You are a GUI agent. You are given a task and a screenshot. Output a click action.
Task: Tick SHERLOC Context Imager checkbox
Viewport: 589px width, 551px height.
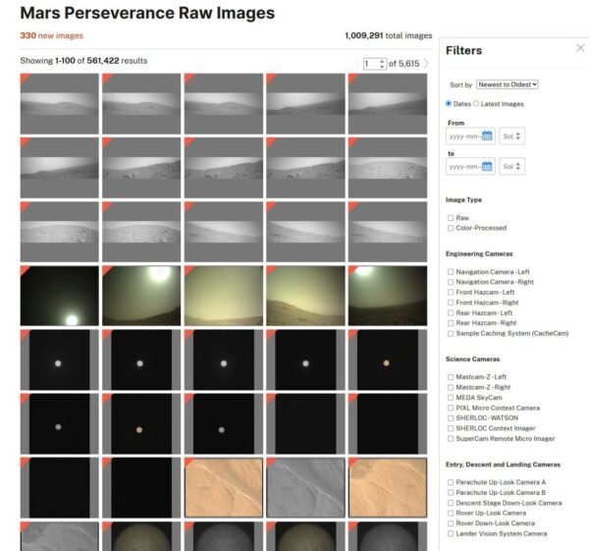[x=451, y=428]
